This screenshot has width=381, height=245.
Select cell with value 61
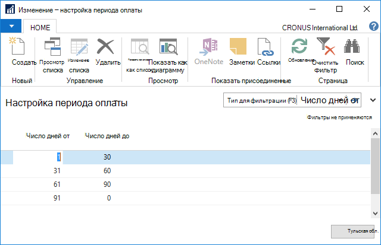coord(57,184)
